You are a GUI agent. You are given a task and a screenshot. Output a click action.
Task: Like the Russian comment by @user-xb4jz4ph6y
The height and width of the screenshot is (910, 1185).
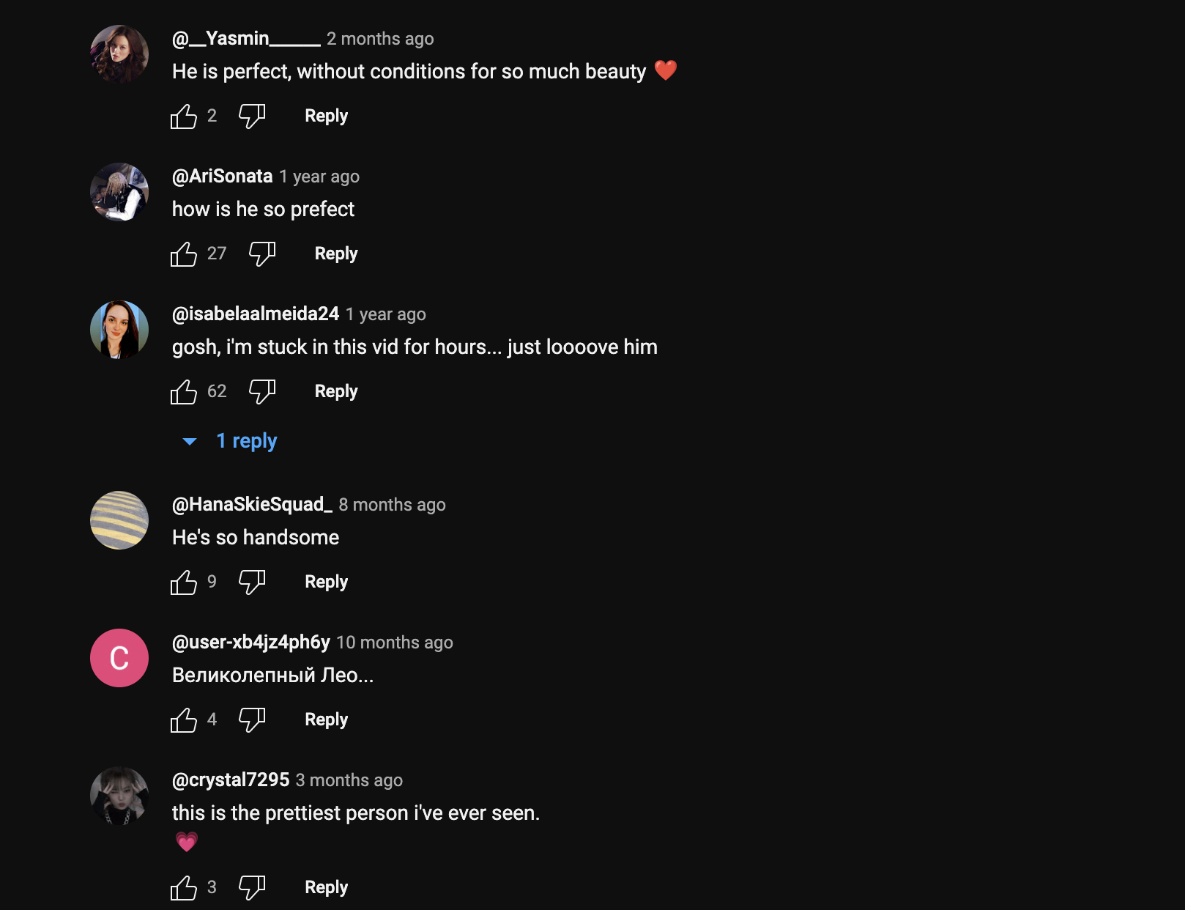coord(185,719)
